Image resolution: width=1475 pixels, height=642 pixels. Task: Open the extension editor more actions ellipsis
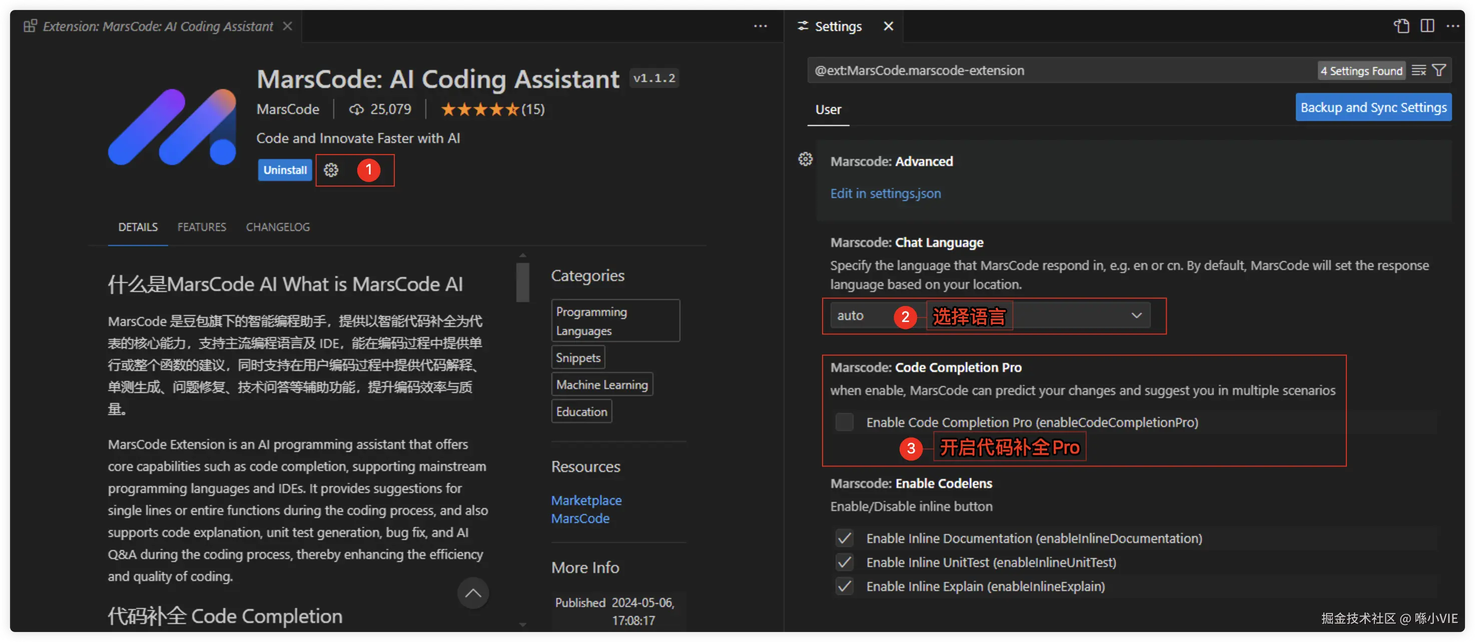point(760,26)
